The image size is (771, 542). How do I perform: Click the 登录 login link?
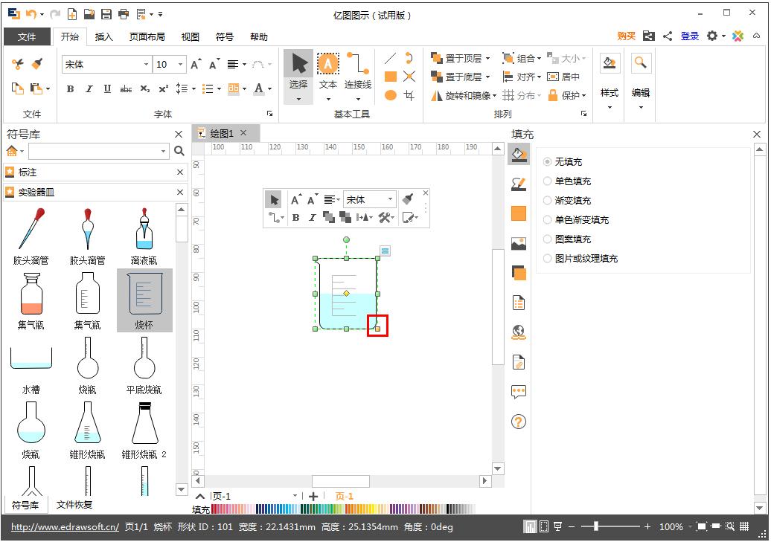(689, 36)
